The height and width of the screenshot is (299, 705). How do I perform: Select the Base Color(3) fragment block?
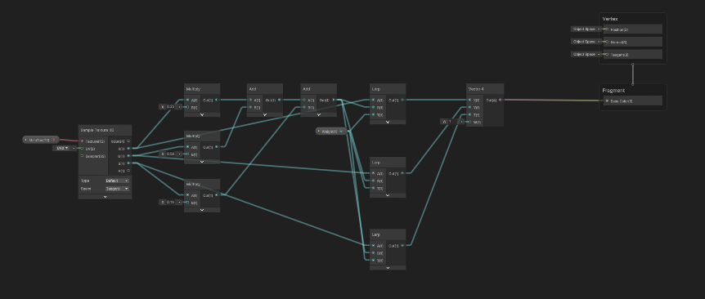click(x=633, y=101)
